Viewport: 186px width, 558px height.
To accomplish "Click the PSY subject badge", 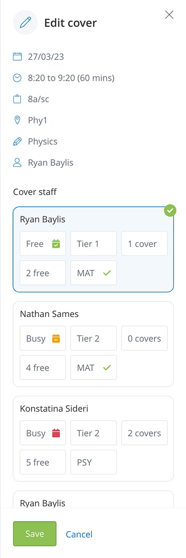I will pos(93,462).
